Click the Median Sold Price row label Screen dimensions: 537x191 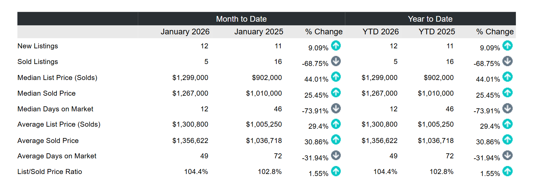(x=47, y=93)
